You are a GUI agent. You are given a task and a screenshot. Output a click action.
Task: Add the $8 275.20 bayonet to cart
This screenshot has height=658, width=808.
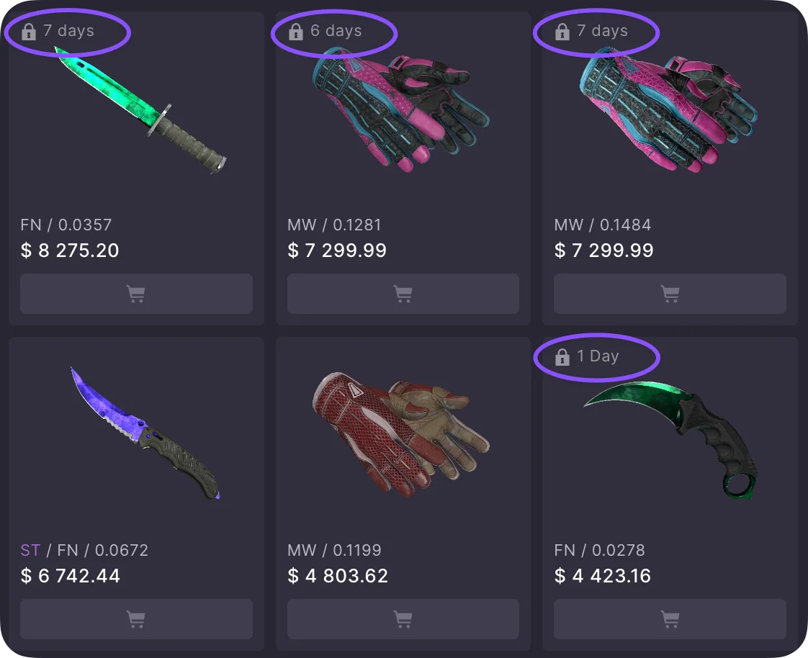[136, 294]
